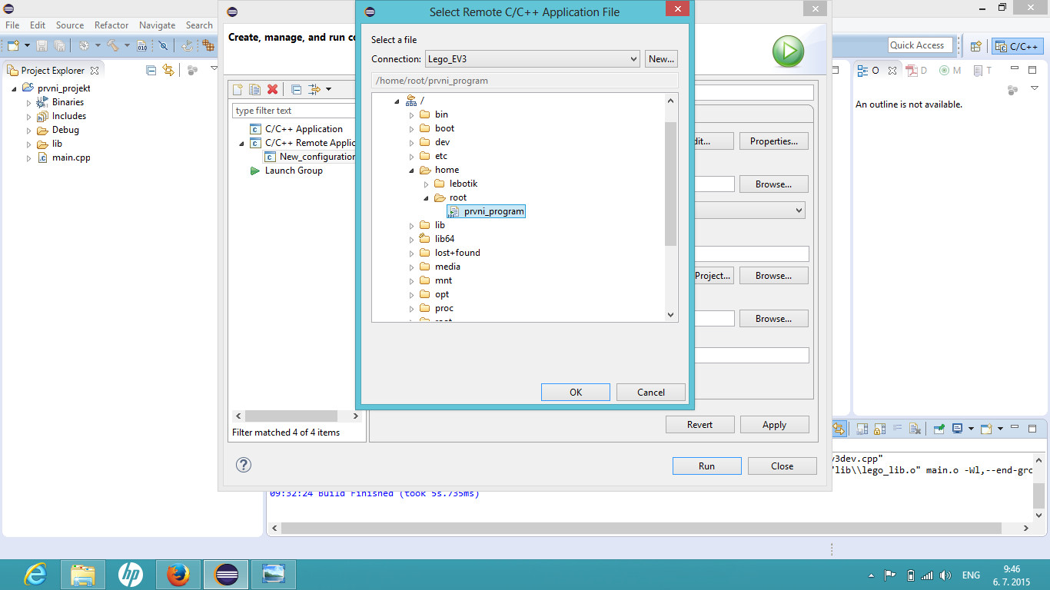
Task: Open the help question mark icon
Action: [244, 465]
